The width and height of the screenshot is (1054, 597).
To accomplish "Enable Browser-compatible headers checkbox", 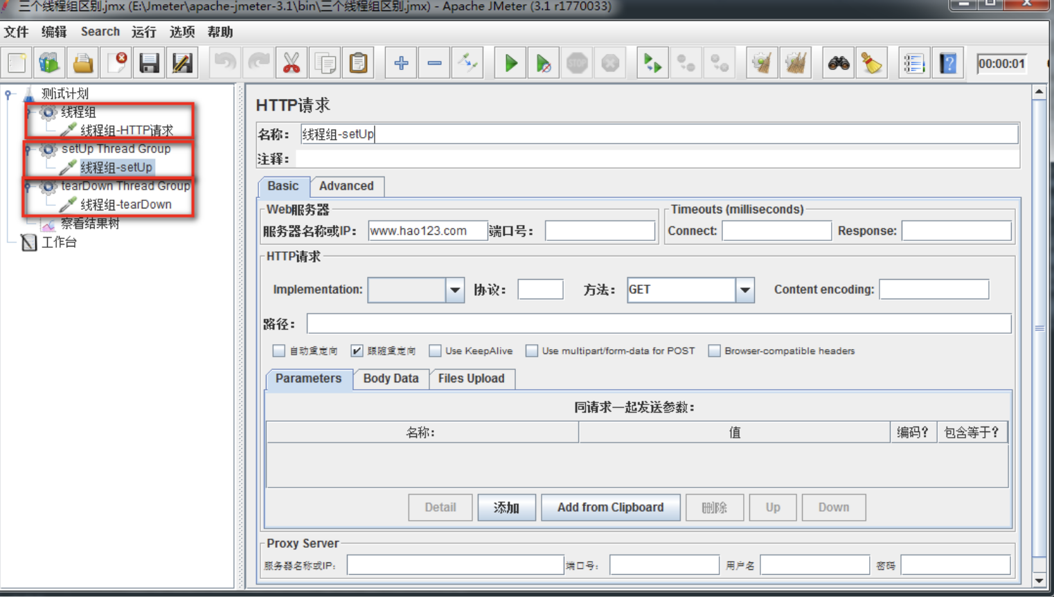I will (x=714, y=351).
